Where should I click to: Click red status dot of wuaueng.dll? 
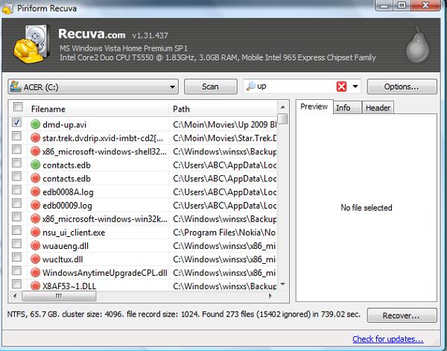point(35,245)
